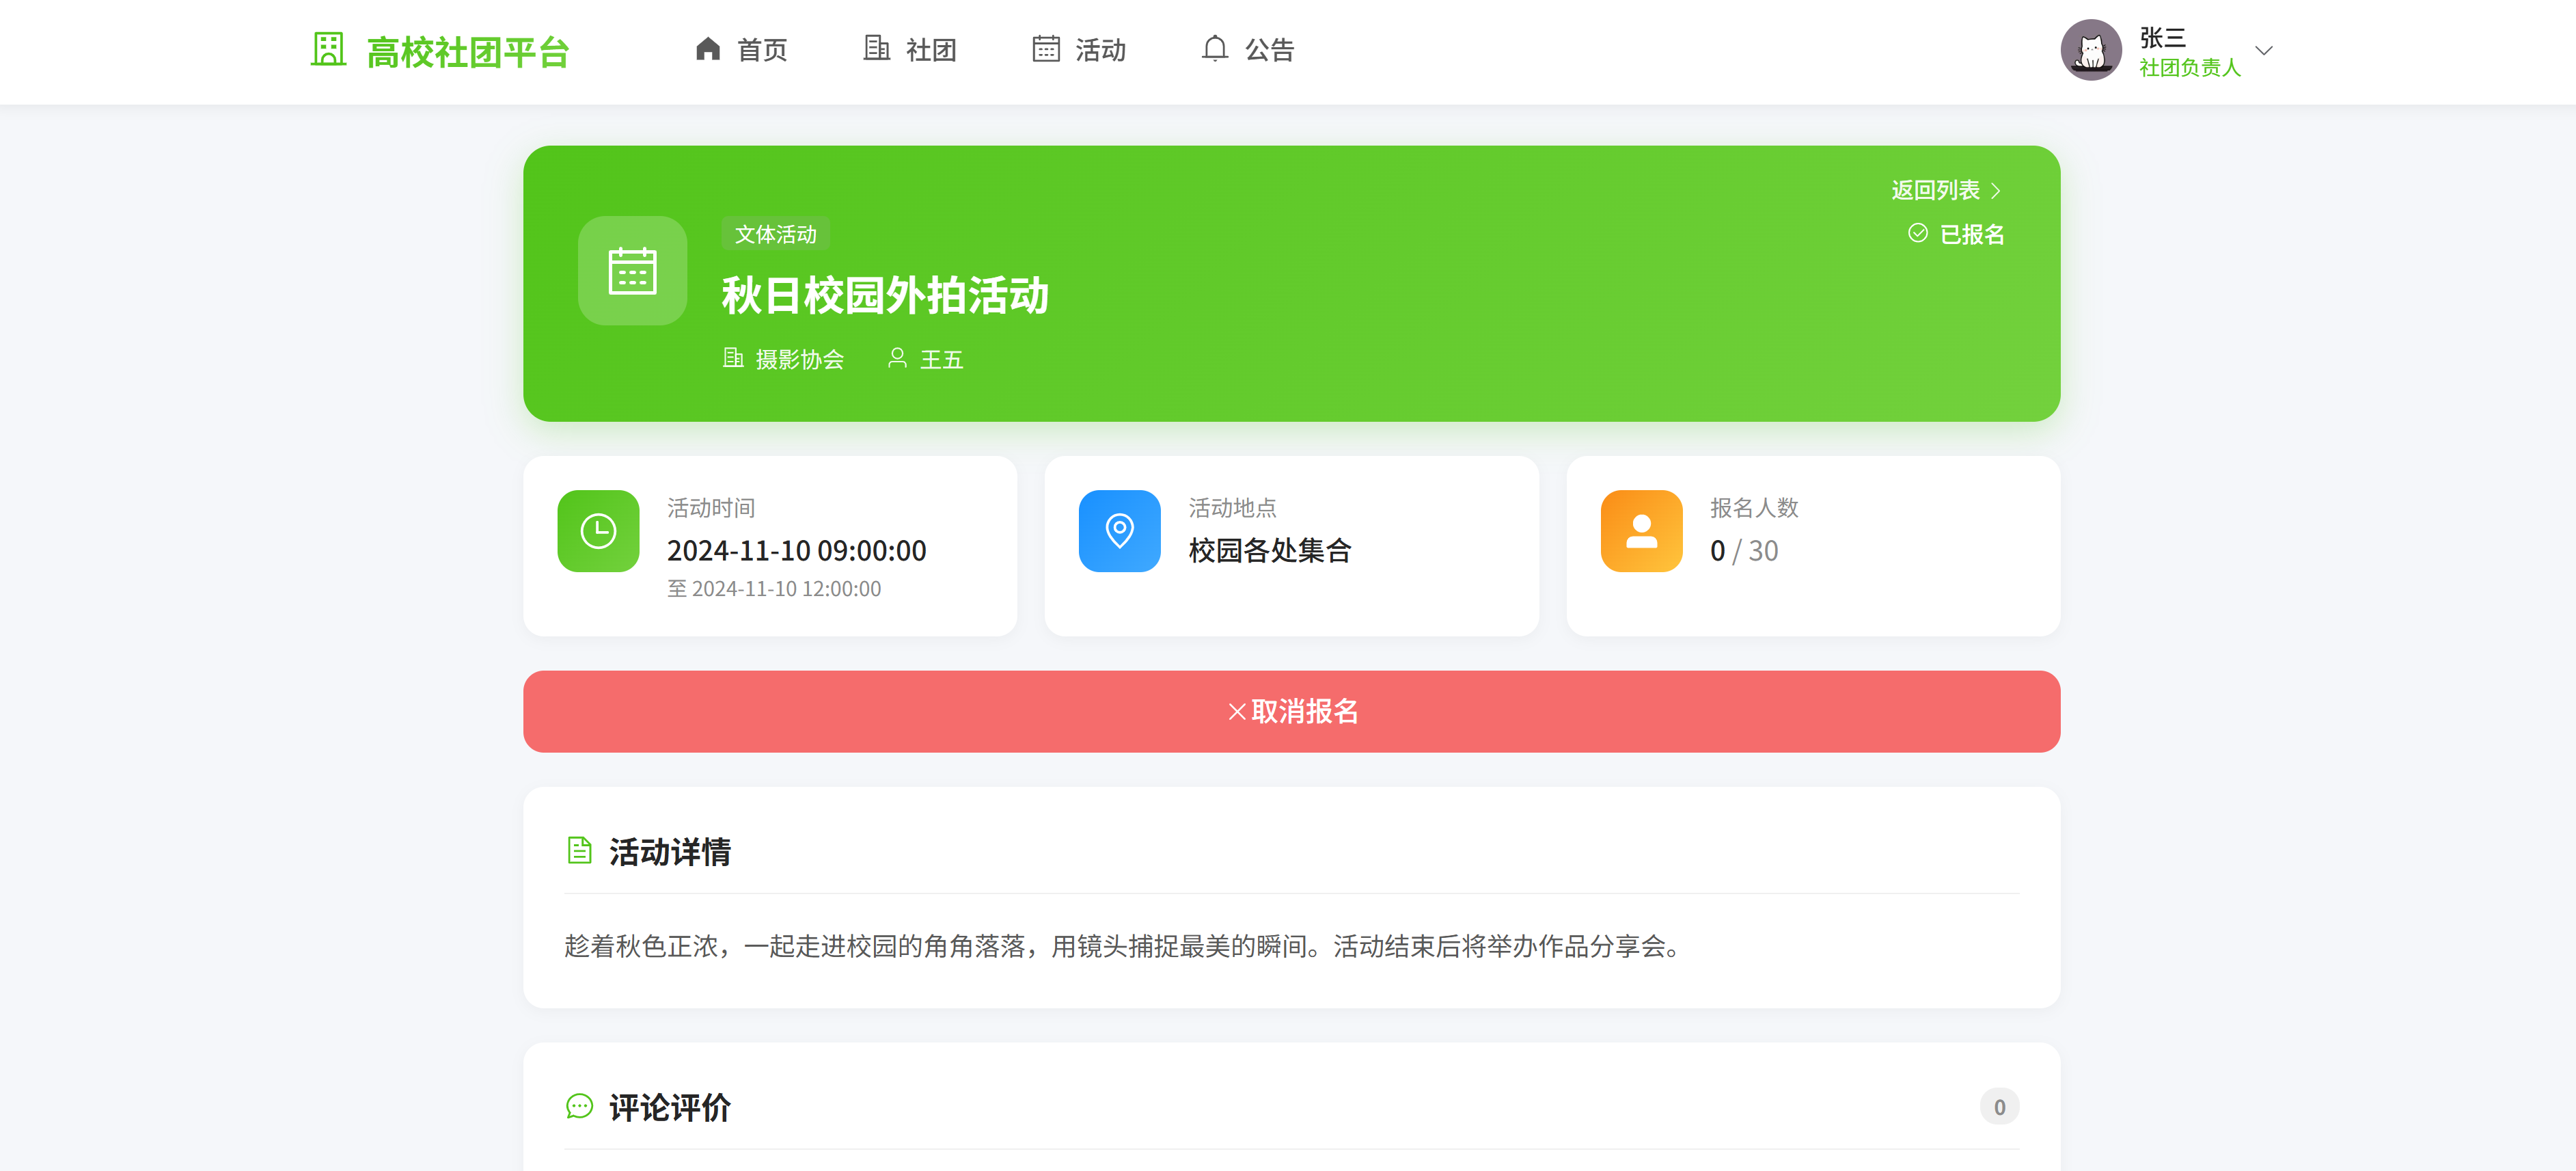The width and height of the screenshot is (2576, 1171).
Task: Click start time 2024-11-10 09:00:00
Action: click(797, 550)
